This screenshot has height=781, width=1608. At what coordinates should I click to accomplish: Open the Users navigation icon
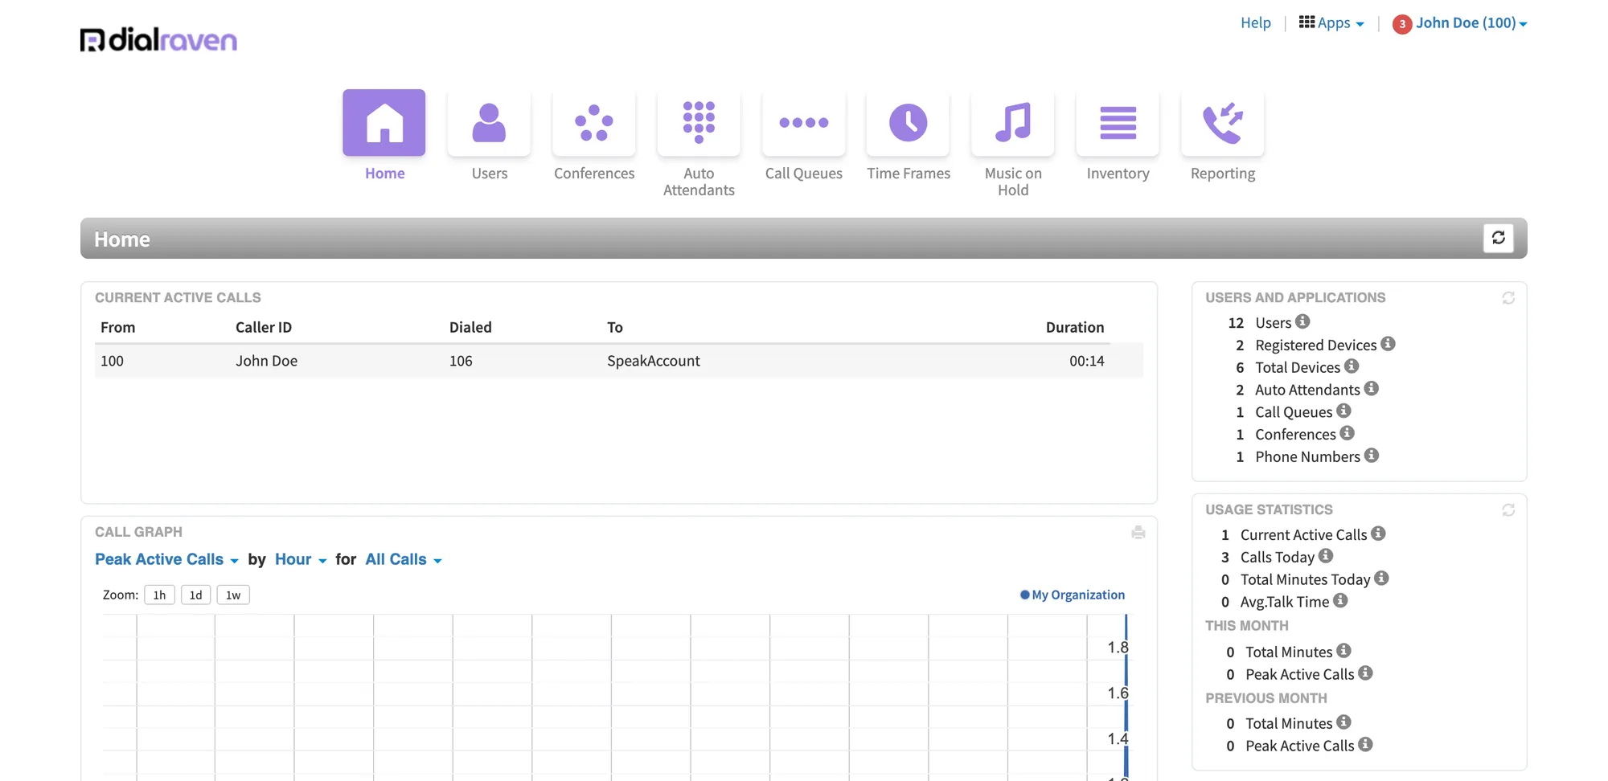point(489,123)
